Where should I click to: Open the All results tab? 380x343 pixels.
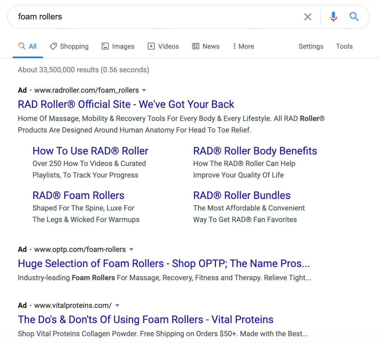click(27, 46)
